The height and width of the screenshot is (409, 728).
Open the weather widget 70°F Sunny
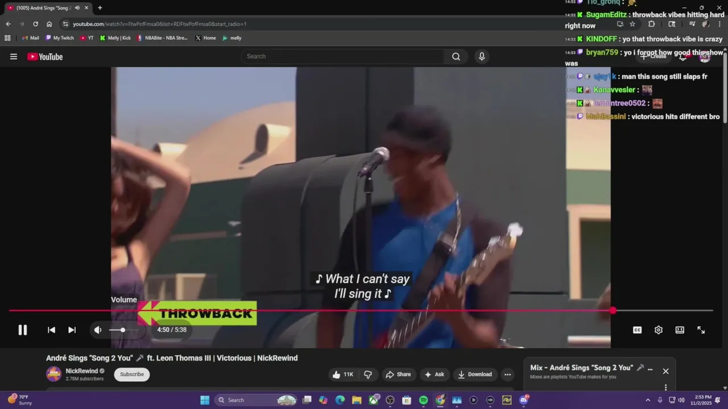[19, 400]
